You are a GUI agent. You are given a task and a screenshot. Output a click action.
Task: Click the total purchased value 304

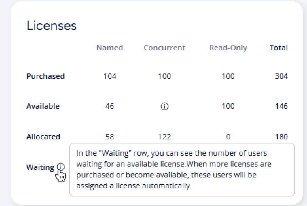coord(281,76)
